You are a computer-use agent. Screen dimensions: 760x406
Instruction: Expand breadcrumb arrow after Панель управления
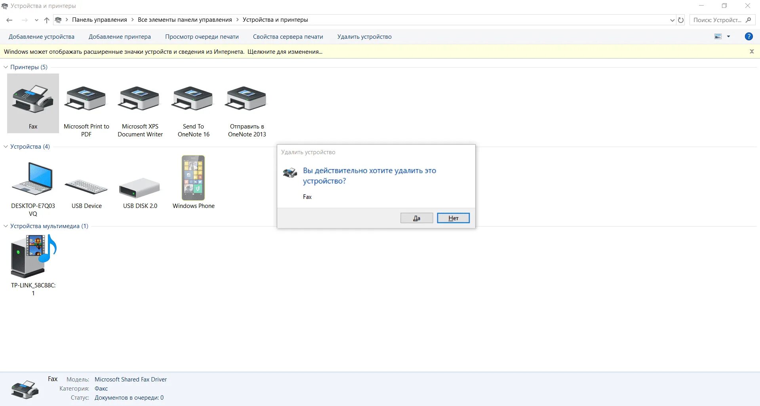(133, 20)
